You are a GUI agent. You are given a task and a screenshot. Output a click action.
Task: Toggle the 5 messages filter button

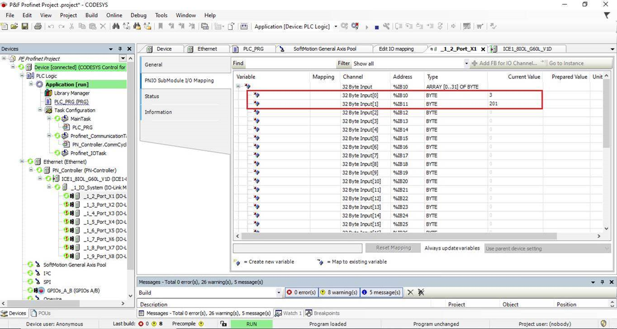point(381,292)
